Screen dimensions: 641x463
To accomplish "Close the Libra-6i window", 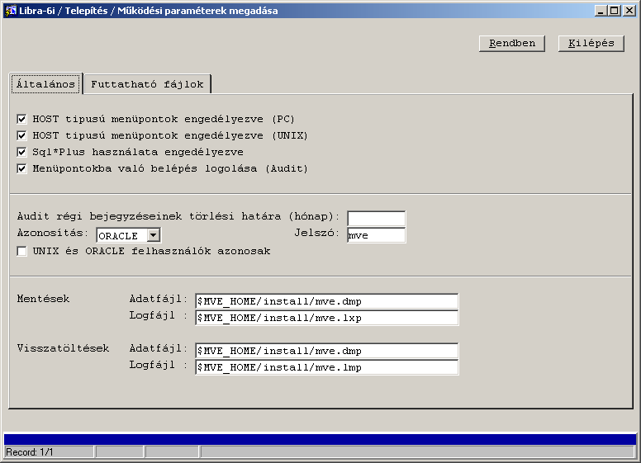I will coord(629,11).
